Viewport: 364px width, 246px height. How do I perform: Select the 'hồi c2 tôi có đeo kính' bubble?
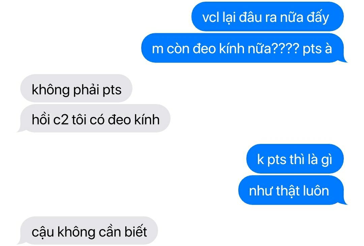pos(94,118)
